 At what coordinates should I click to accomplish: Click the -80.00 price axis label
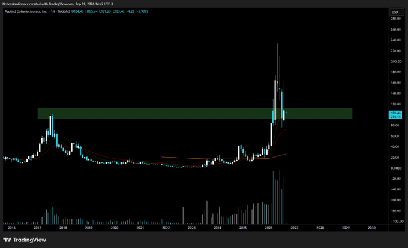tap(395, 211)
